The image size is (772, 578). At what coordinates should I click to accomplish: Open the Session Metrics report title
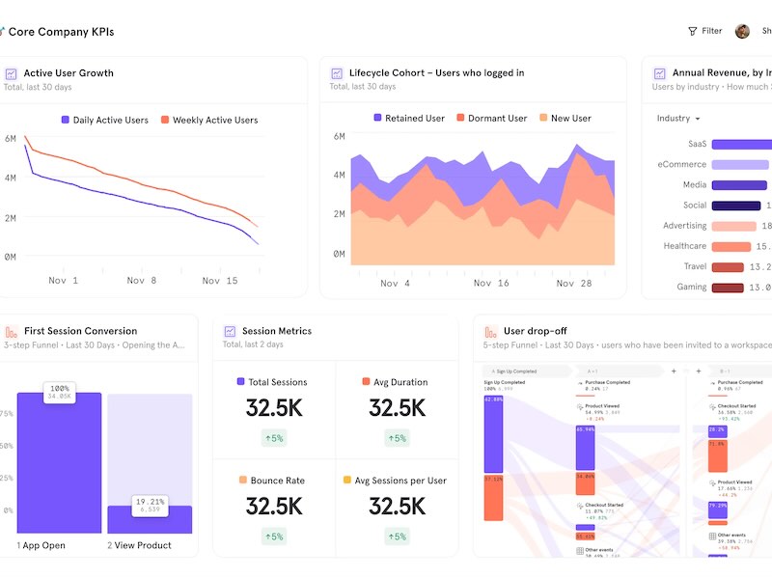(276, 331)
